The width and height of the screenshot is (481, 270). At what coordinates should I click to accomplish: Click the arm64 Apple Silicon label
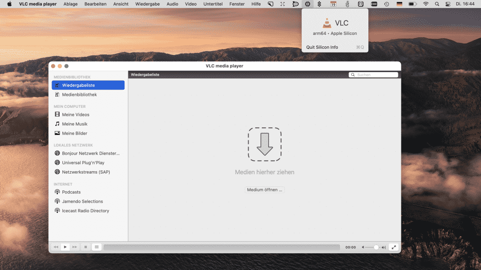coord(335,33)
